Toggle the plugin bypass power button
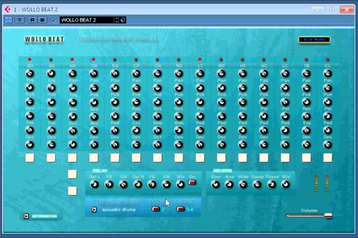This screenshot has height=238, width=358. (9, 20)
